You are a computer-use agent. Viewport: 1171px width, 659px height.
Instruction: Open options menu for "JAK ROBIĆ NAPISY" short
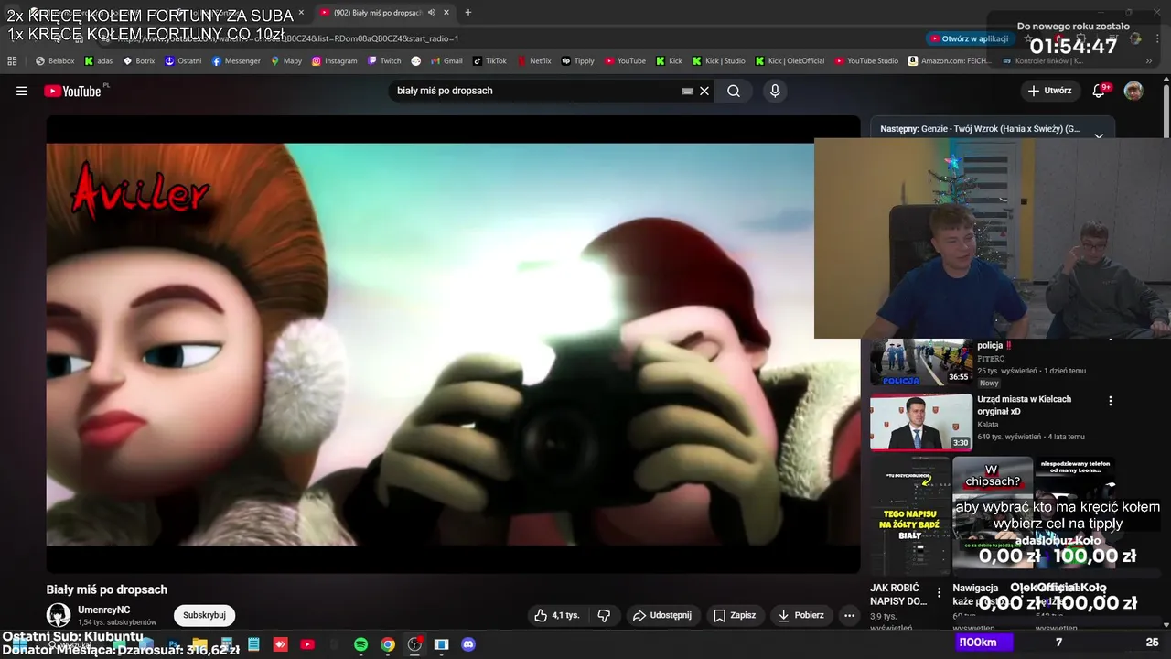click(939, 592)
